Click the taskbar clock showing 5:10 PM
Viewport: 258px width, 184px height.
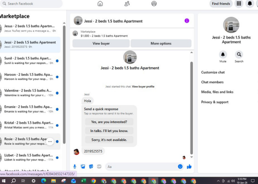click(242, 181)
